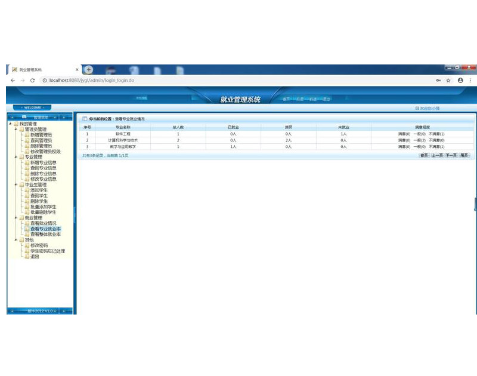Collapse the 毕业生管理 tree node

tap(16, 185)
